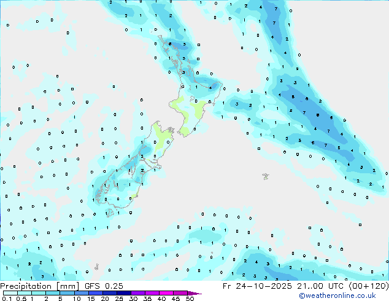Click the 'GFS 0.25' model label

[104, 286]
